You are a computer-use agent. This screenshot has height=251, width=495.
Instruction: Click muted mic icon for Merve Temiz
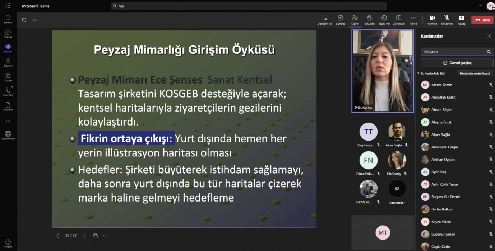(491, 85)
